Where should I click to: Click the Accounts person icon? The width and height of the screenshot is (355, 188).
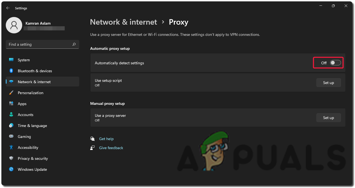coord(11,115)
